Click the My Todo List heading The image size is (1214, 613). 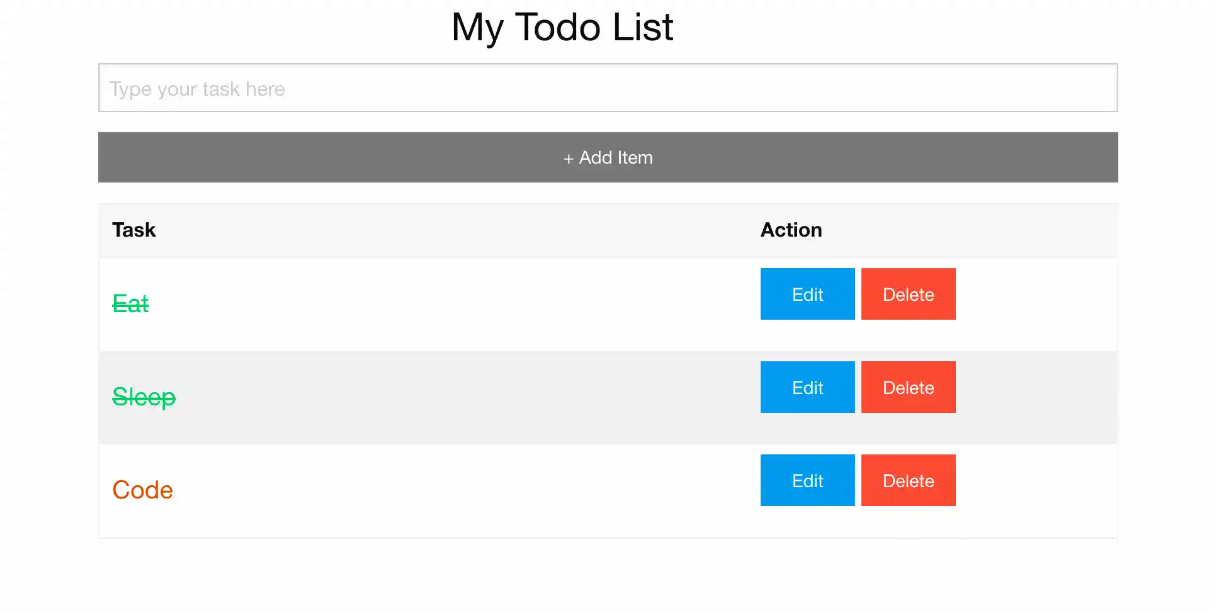coord(562,28)
